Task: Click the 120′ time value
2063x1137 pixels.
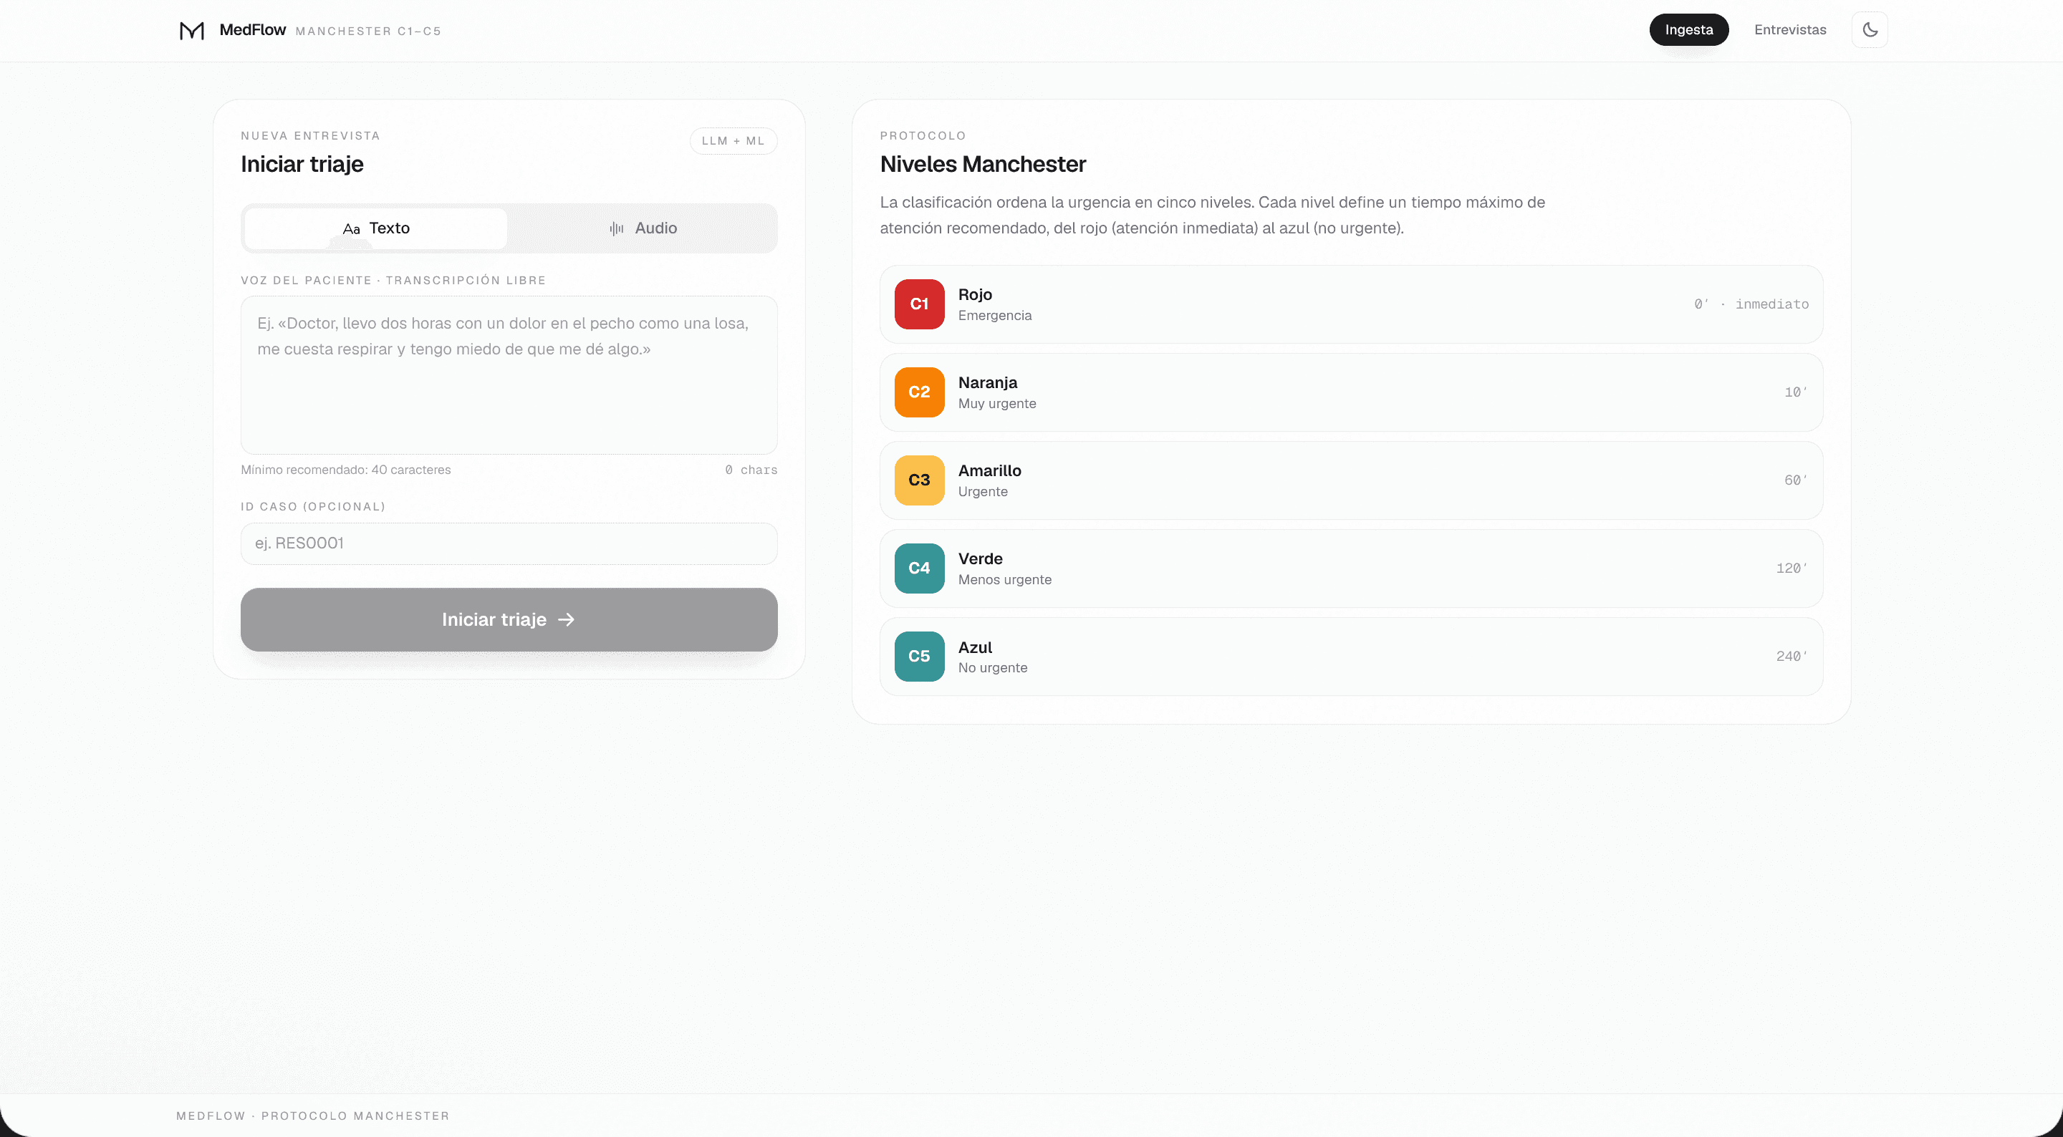Action: point(1792,568)
